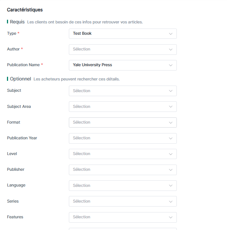Click the Language selection placeholder text
227x230 pixels.
81,186
